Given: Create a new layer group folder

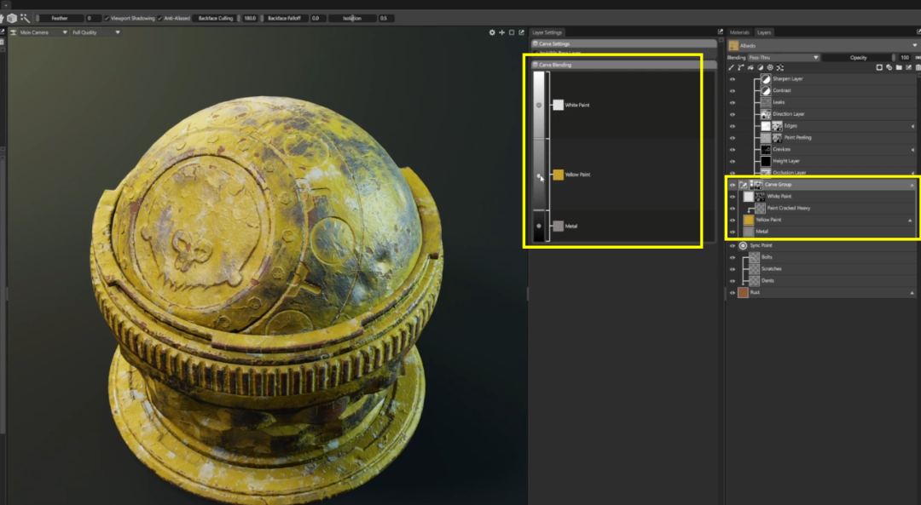Looking at the screenshot, I should (x=899, y=67).
